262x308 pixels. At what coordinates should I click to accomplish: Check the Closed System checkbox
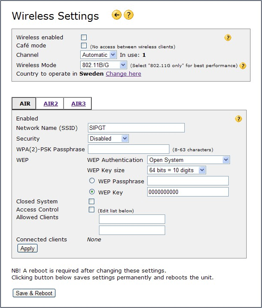[91, 201]
